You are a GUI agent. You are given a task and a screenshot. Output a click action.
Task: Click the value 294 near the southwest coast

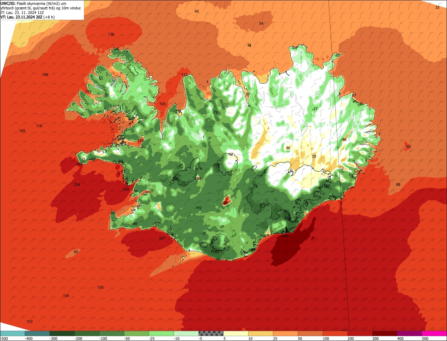[x=126, y=189]
